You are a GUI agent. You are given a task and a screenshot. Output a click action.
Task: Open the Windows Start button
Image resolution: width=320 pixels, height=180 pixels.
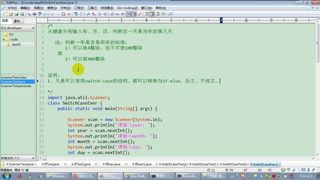tap(6, 176)
